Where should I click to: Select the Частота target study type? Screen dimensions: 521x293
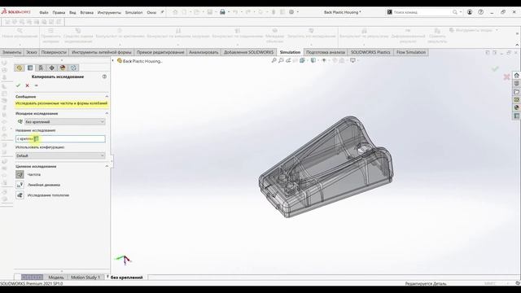pos(20,174)
